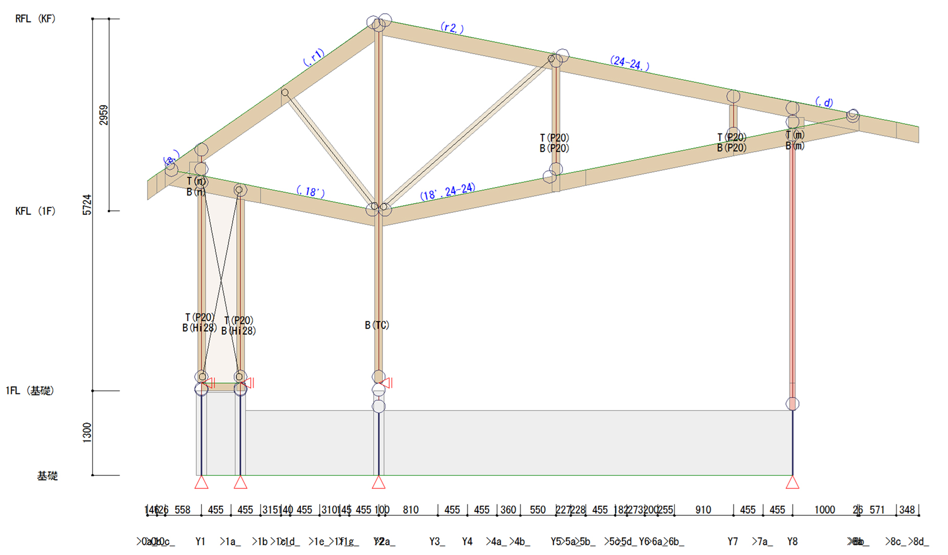This screenshot has width=948, height=555.
Task: Click the blue (18', 24-24) beam label
Action: (x=447, y=192)
